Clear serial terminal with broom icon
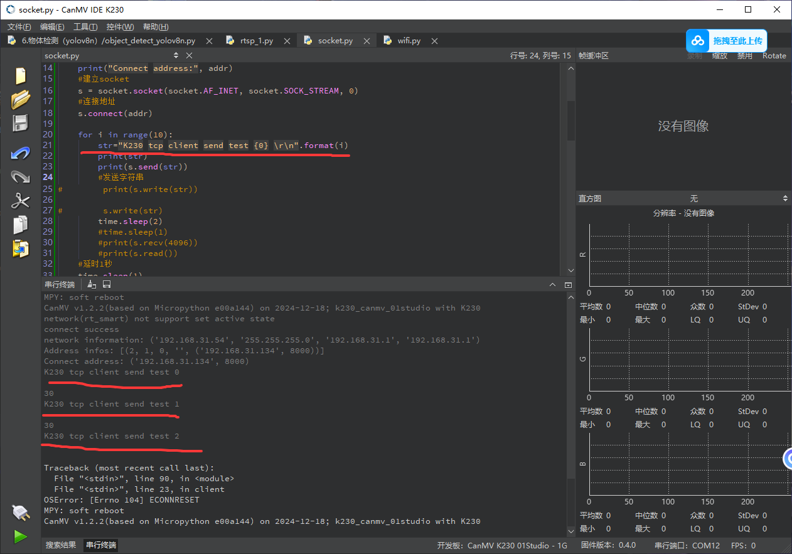792x554 pixels. coord(92,285)
